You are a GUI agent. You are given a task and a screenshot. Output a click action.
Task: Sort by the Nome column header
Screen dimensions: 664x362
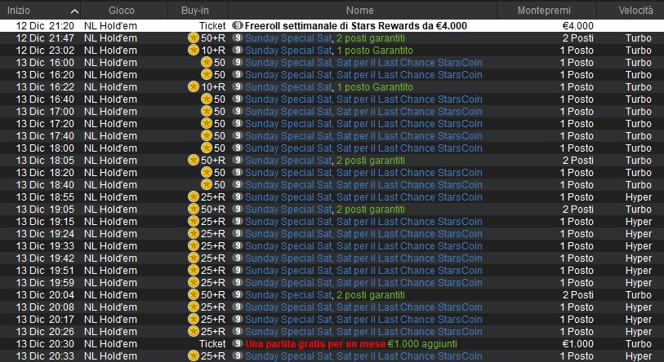point(362,10)
